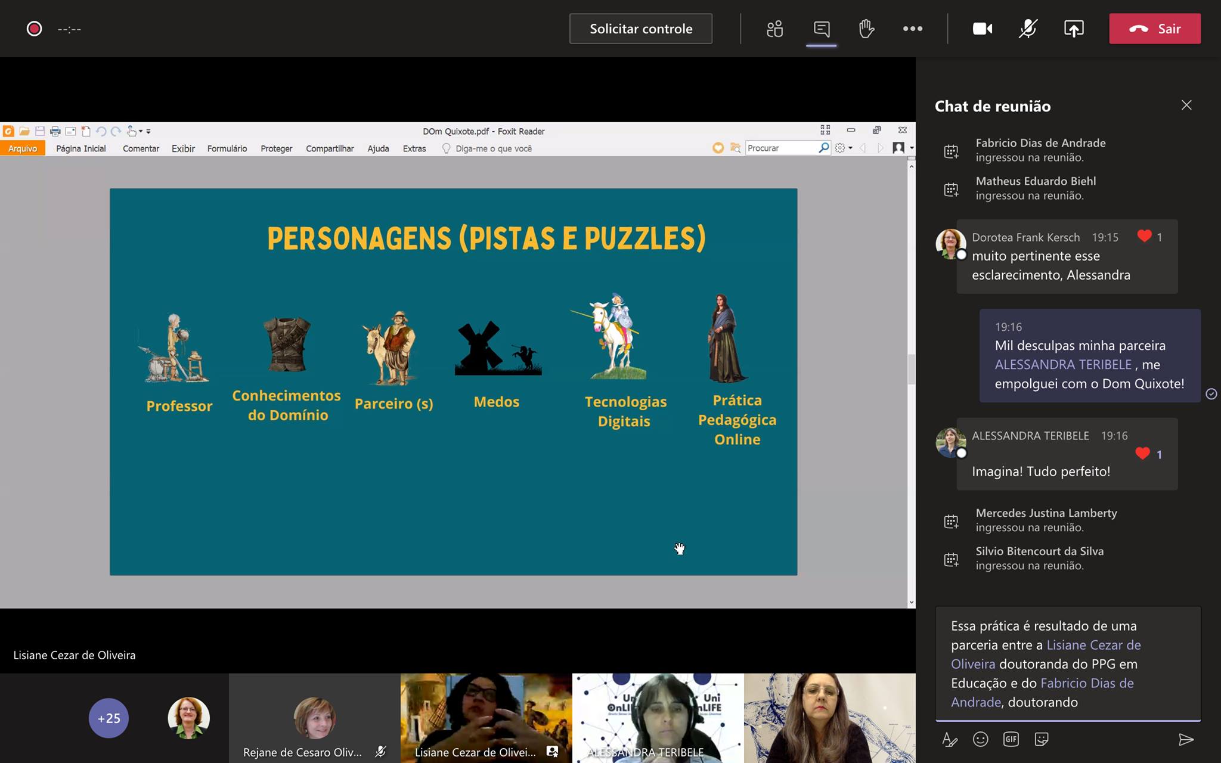Image resolution: width=1221 pixels, height=763 pixels.
Task: Click heart reaction on Alessandra's message
Action: [x=1142, y=454]
